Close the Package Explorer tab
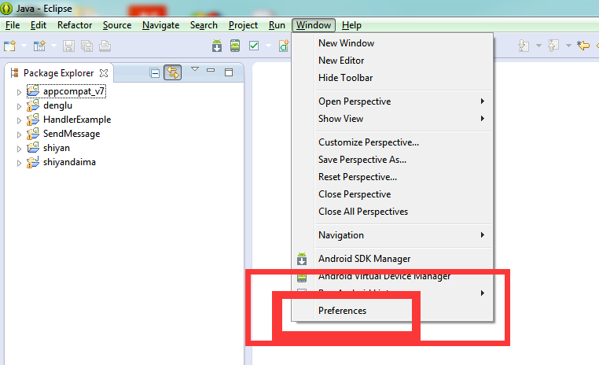Image resolution: width=599 pixels, height=365 pixels. coord(104,72)
